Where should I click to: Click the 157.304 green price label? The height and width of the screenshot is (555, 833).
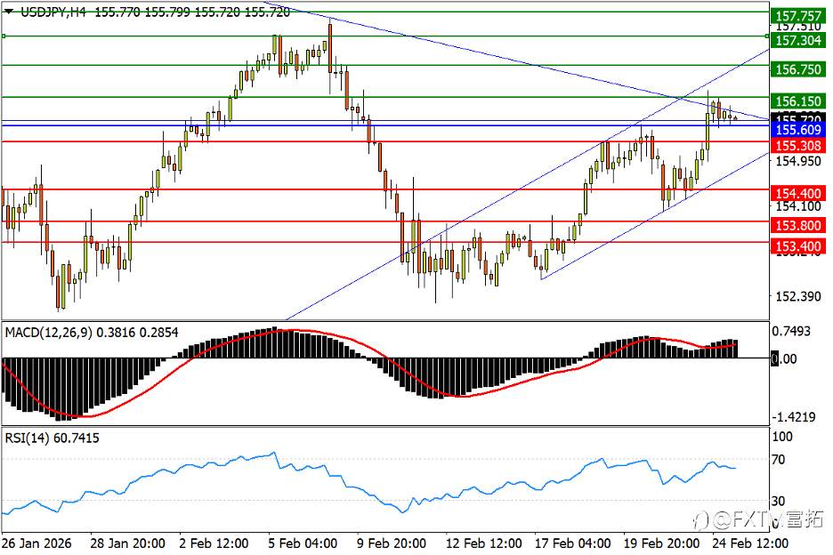(x=798, y=40)
